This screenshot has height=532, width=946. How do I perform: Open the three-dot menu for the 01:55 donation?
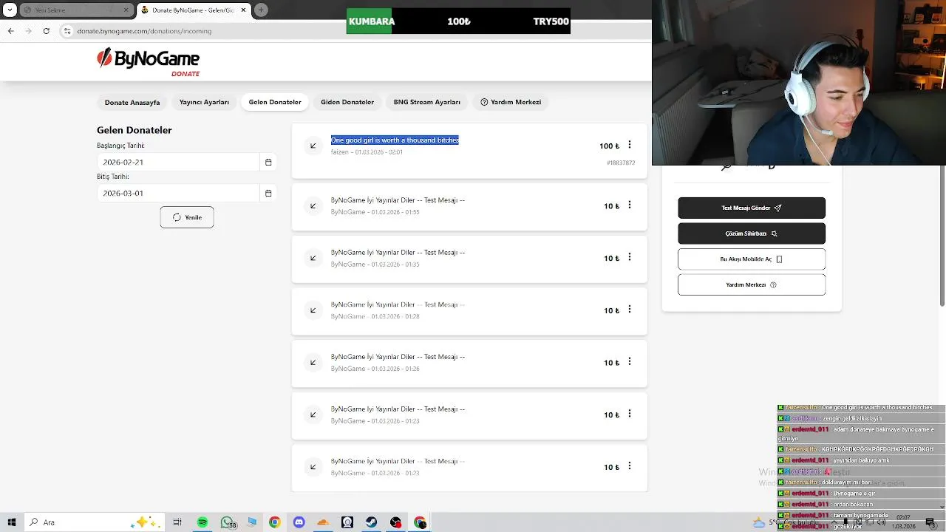tap(630, 205)
